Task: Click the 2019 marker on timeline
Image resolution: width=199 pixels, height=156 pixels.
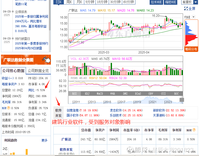Action: (x=137, y=102)
